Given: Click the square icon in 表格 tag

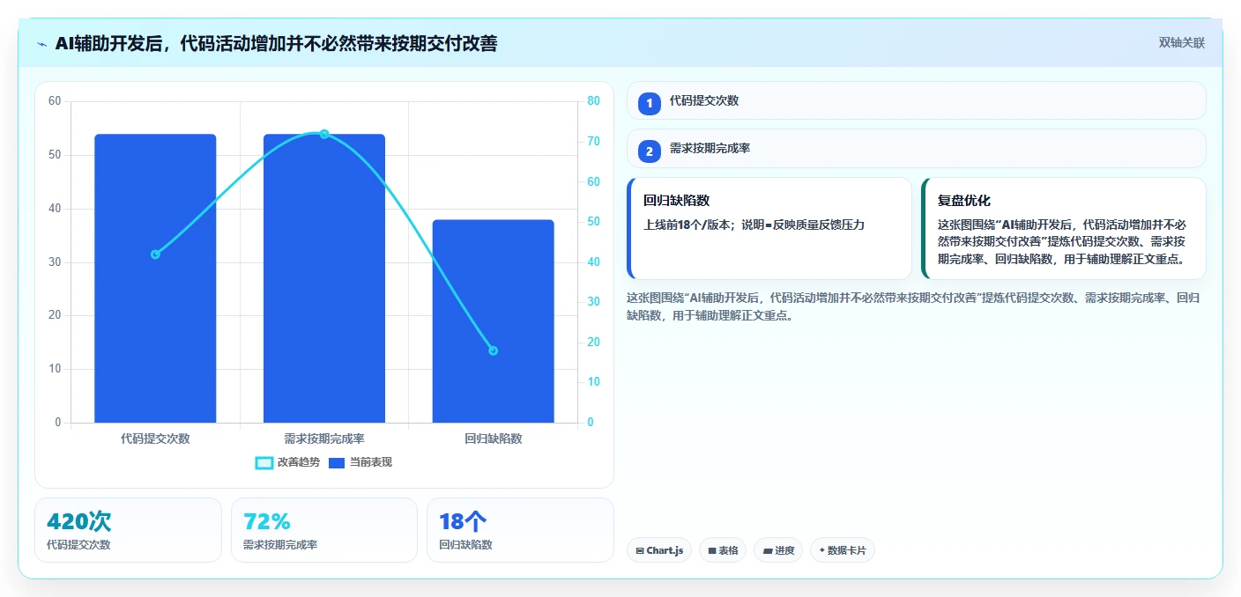Looking at the screenshot, I should pos(712,551).
